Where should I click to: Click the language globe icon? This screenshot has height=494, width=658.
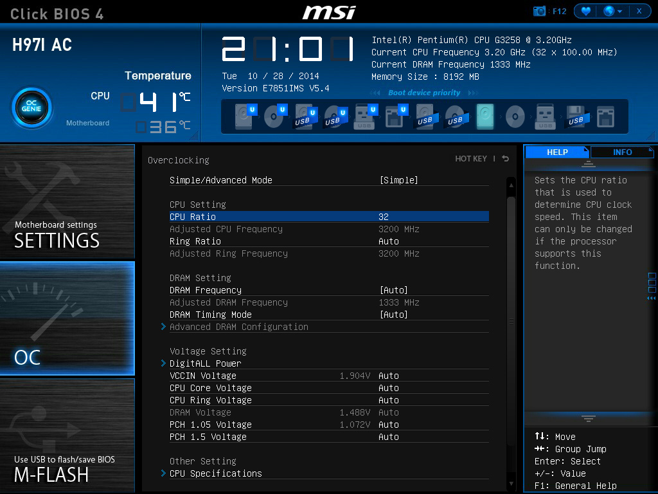(609, 11)
